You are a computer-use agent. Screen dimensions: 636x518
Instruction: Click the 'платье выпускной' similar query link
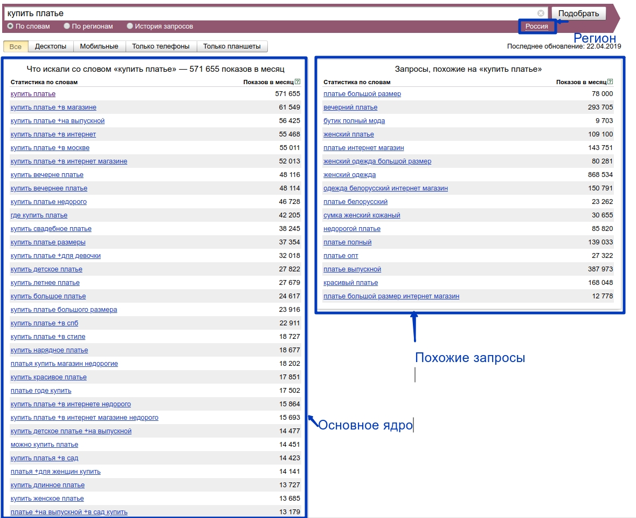(352, 269)
